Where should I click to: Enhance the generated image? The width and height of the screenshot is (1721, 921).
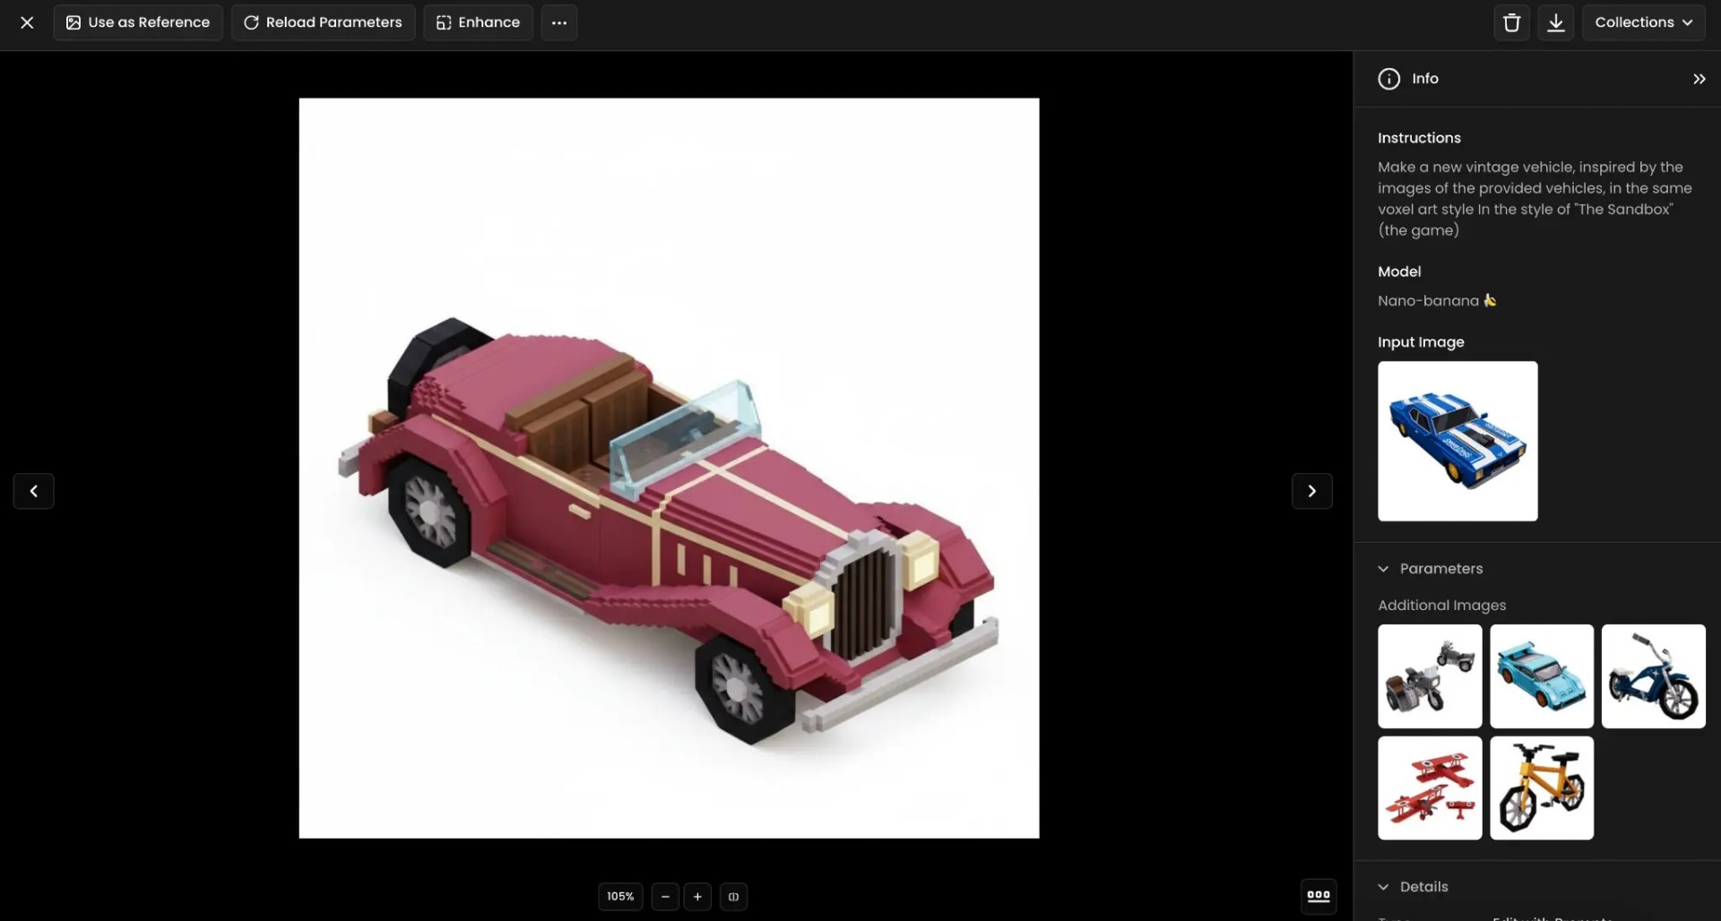[477, 22]
